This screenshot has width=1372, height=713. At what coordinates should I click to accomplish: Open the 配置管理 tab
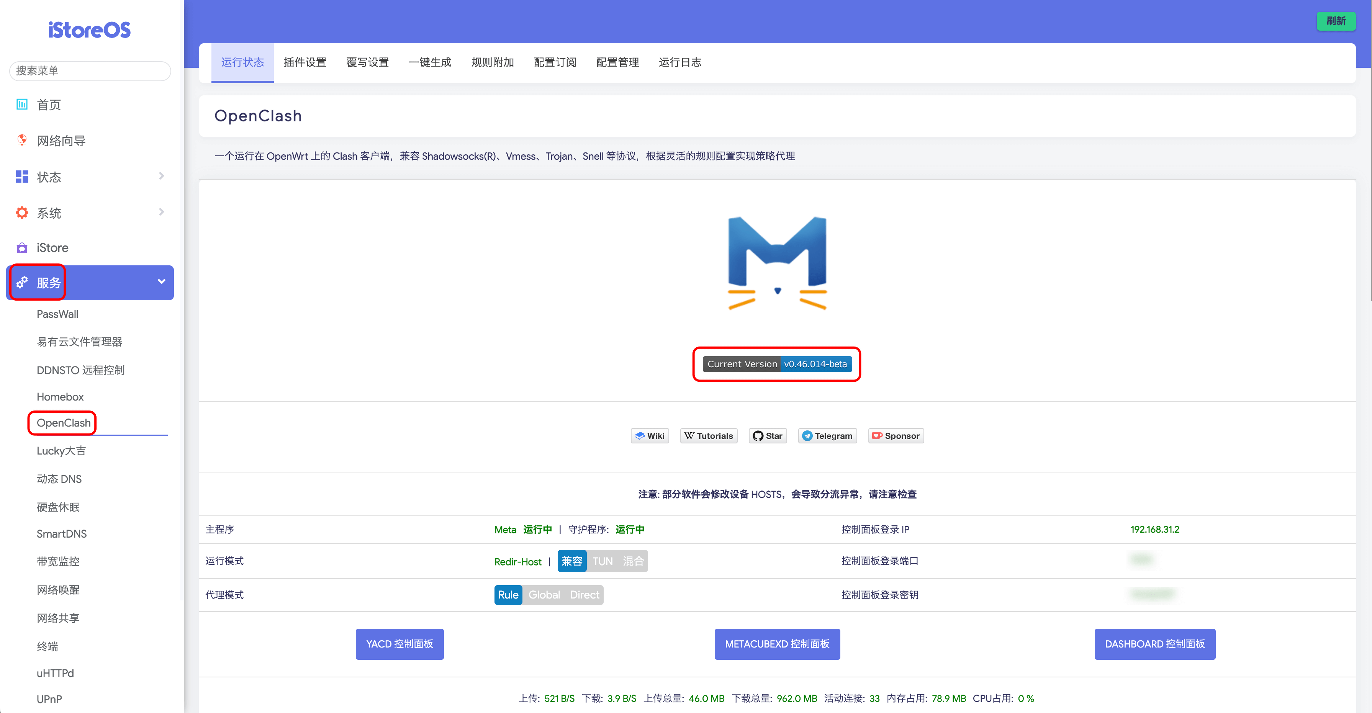pyautogui.click(x=617, y=62)
